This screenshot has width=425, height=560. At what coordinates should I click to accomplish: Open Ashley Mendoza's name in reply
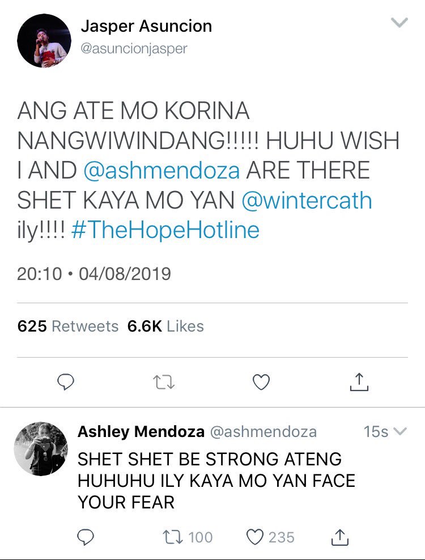point(141,431)
